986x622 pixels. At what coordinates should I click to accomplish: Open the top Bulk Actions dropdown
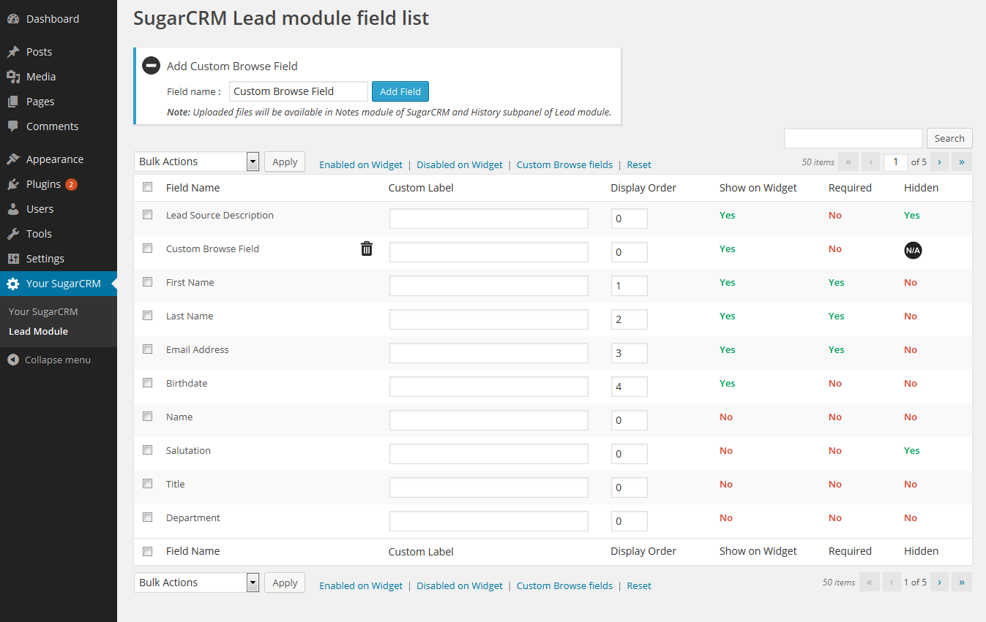coord(196,162)
